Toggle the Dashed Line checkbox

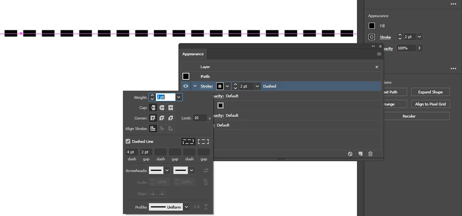pyautogui.click(x=128, y=141)
